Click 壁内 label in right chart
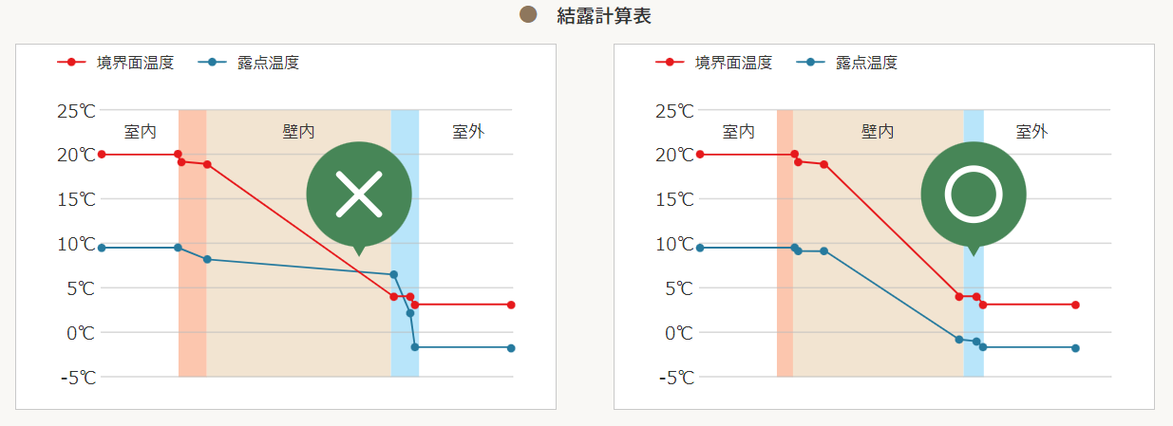This screenshot has height=426, width=1173. [x=878, y=132]
